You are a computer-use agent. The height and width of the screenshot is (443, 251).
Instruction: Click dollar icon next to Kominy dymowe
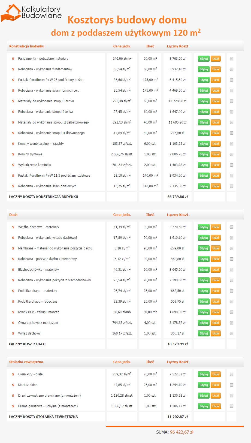tap(13, 154)
